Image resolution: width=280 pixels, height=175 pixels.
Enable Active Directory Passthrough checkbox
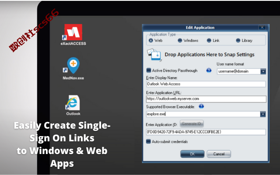pyautogui.click(x=149, y=70)
